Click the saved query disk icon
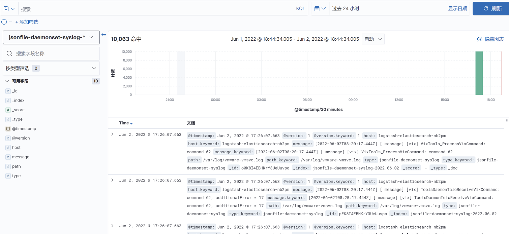The image size is (509, 234). [x=6, y=9]
